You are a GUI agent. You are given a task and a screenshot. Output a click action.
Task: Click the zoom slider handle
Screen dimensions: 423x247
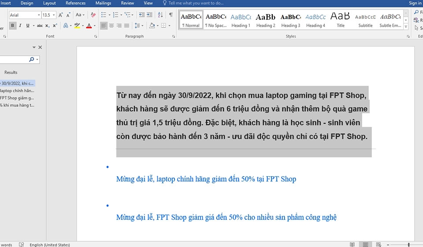click(x=409, y=244)
